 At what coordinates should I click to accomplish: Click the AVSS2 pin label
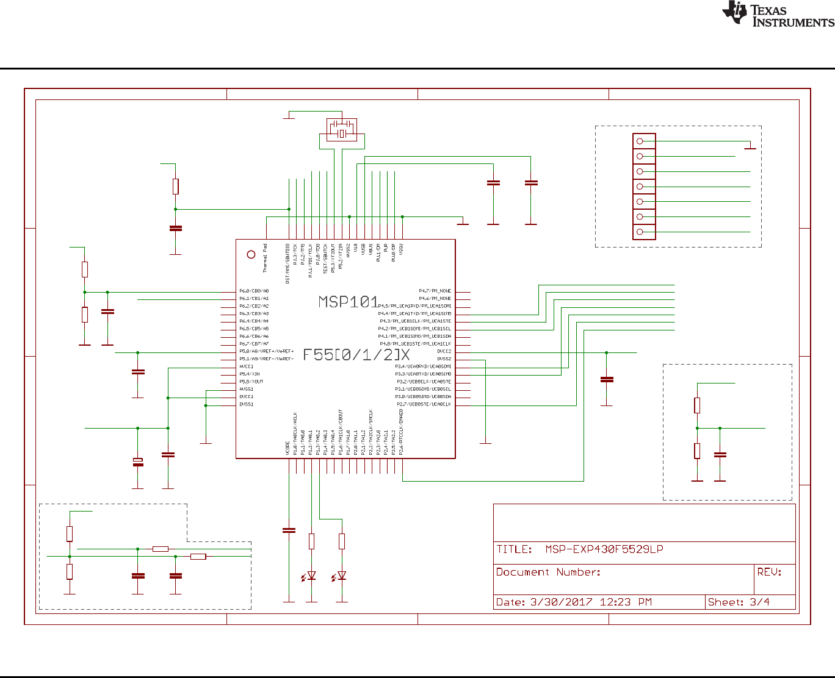(348, 251)
